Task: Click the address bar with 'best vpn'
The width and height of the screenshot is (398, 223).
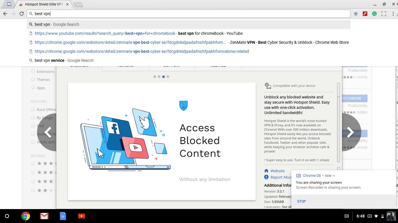Action: (x=188, y=14)
